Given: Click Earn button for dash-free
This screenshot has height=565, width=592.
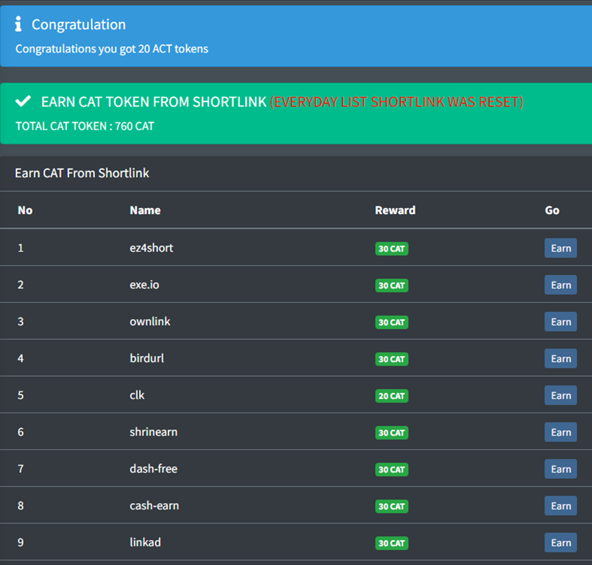Looking at the screenshot, I should [x=561, y=469].
